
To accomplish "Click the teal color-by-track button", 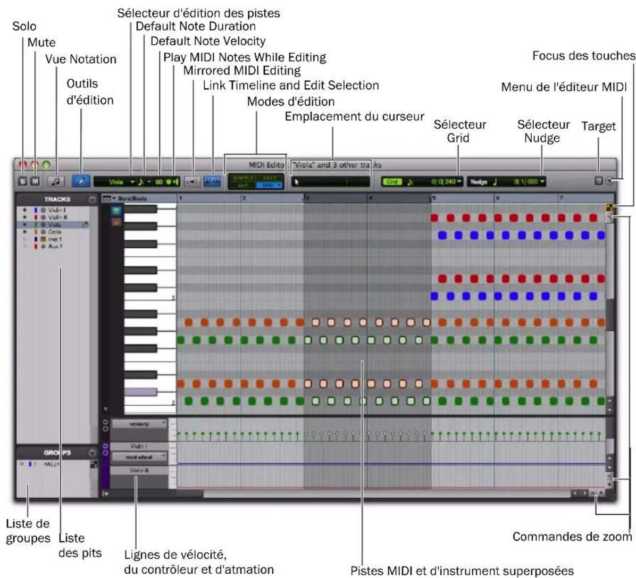I will tap(116, 211).
